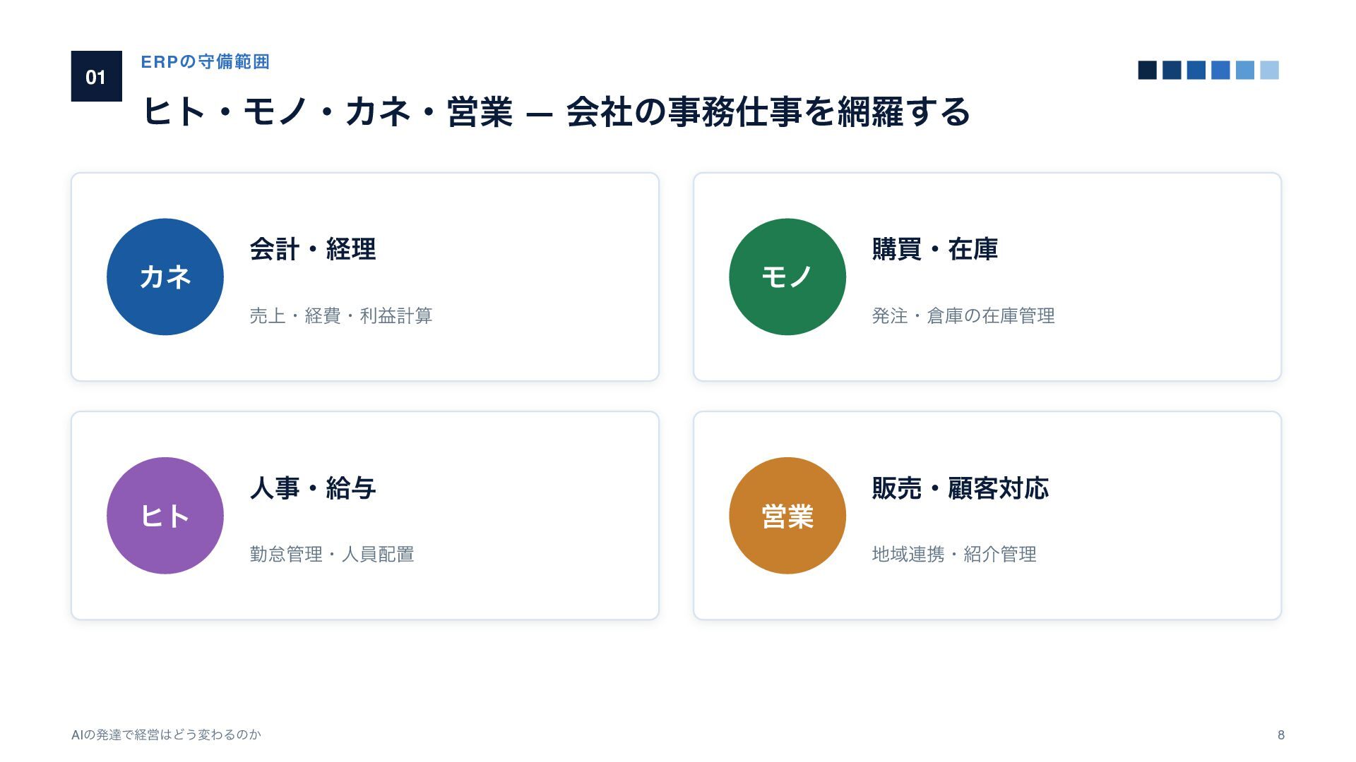The image size is (1356, 762).
Task: Click the page number 8 in footer
Action: pos(1281,734)
